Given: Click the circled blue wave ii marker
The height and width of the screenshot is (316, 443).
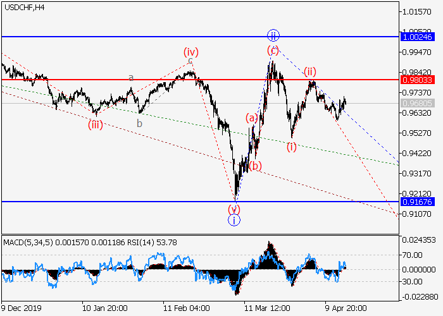Looking at the screenshot, I should (x=273, y=35).
